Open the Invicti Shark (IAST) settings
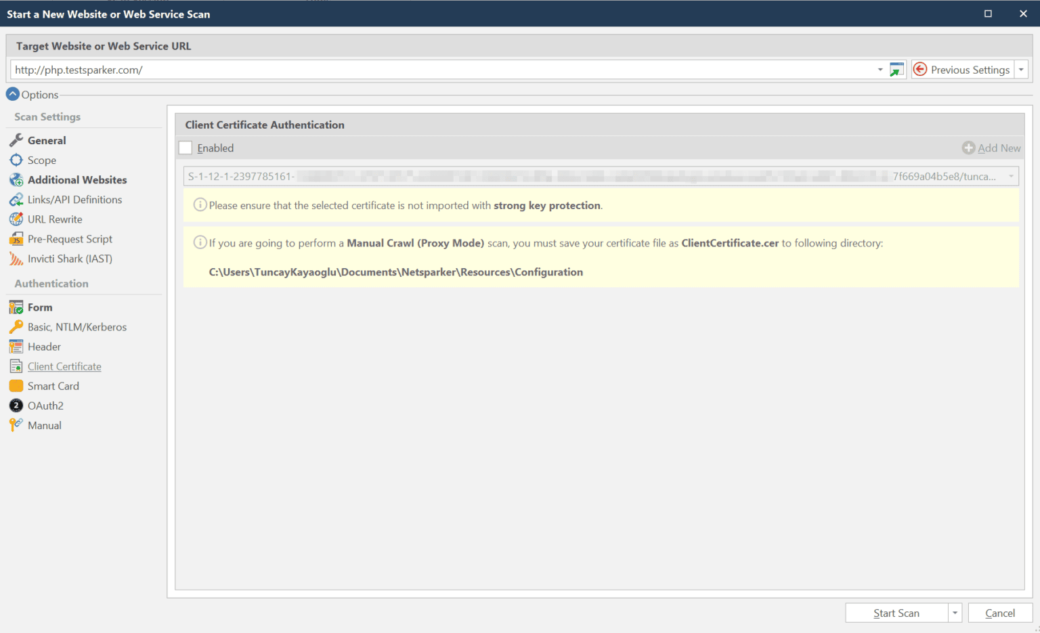Screen dimensions: 1040x633 [x=71, y=259]
